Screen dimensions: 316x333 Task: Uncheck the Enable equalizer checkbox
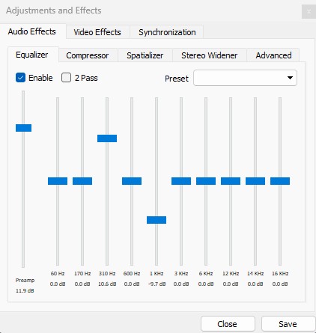[20, 78]
